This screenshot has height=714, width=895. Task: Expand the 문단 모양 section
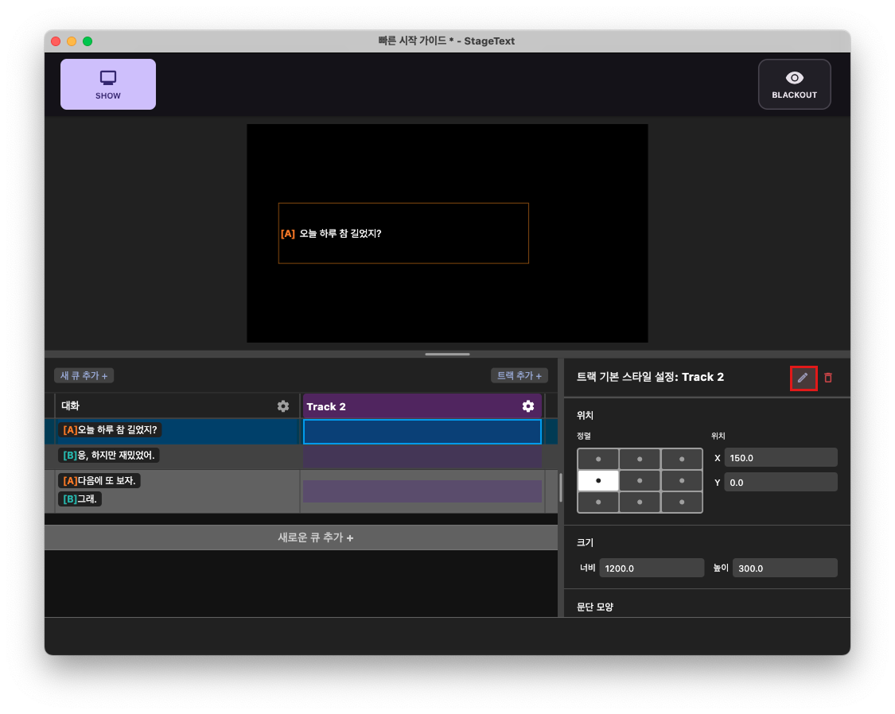pos(594,607)
